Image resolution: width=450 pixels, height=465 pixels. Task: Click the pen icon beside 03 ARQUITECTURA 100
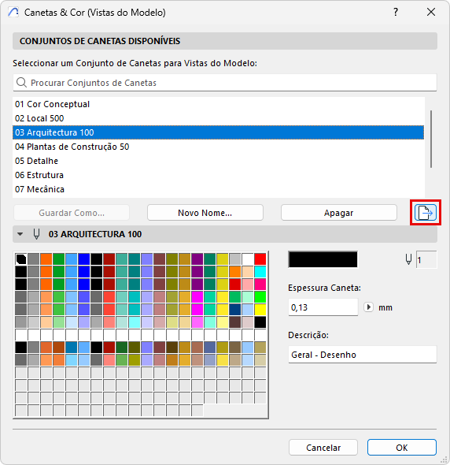[x=36, y=234]
